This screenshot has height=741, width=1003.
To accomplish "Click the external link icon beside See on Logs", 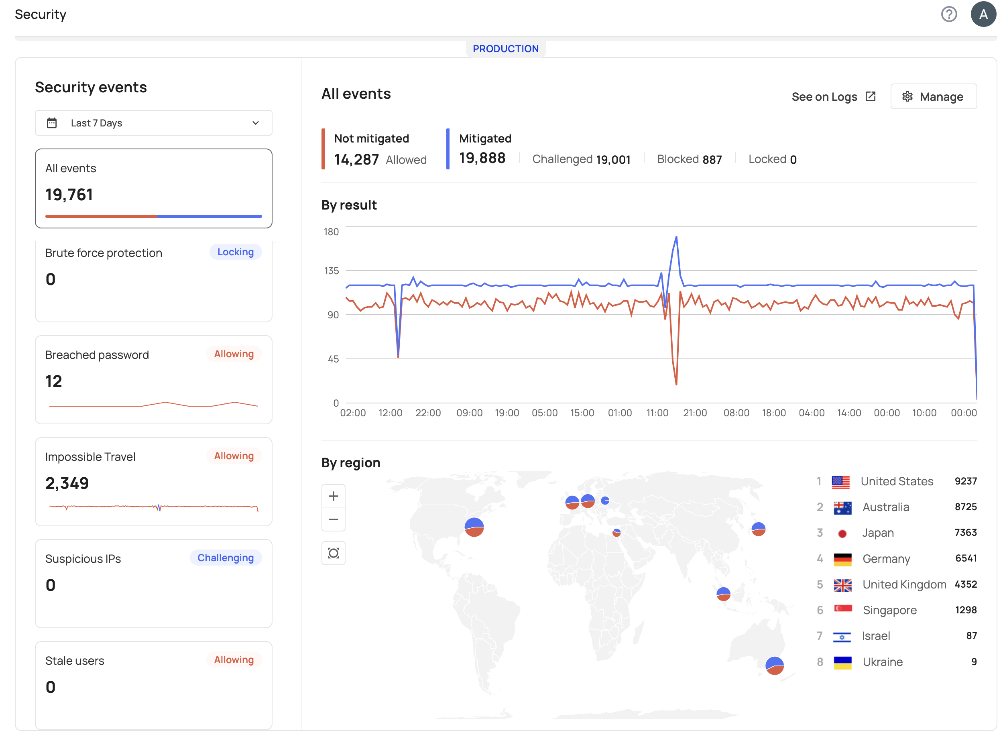I will click(870, 96).
